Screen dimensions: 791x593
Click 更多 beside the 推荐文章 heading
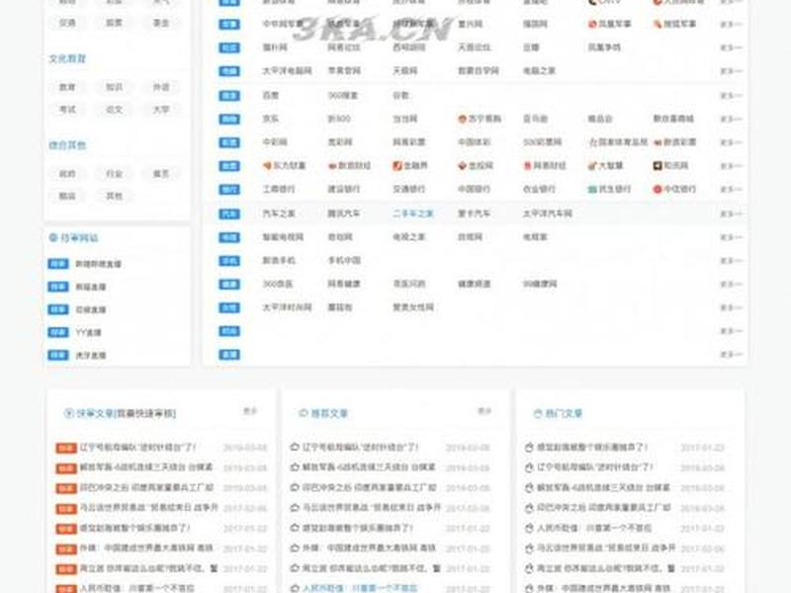484,411
